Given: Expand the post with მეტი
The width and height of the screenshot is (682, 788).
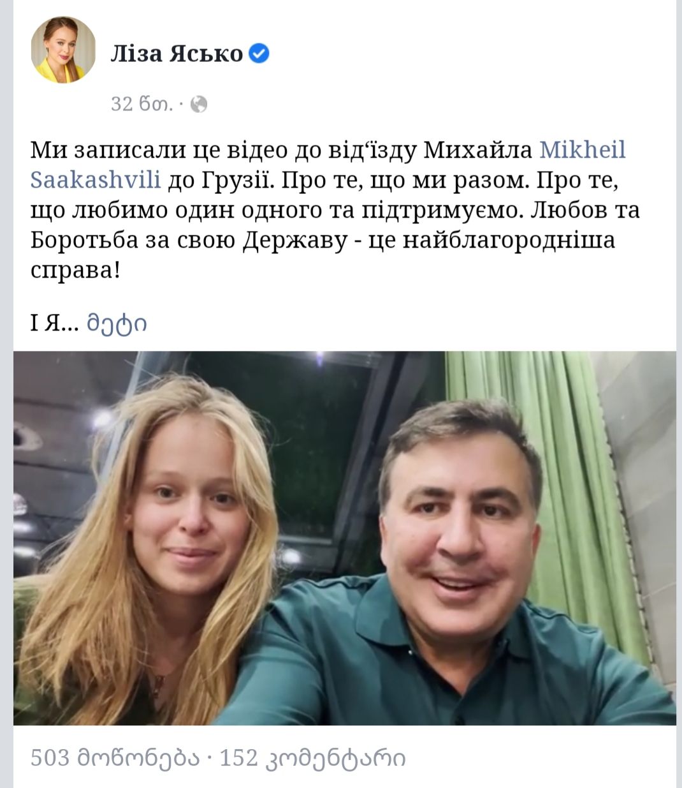Looking at the screenshot, I should pos(117,323).
